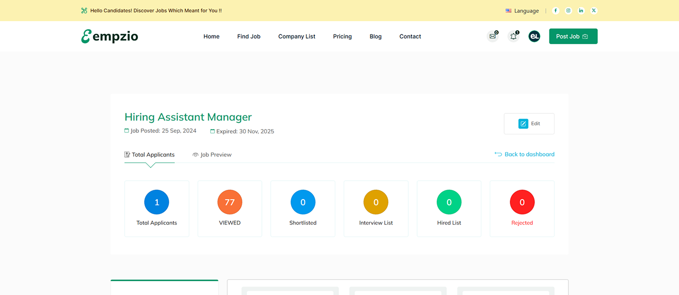Open the X (Twitter) social icon
This screenshot has width=679, height=295.
click(594, 10)
